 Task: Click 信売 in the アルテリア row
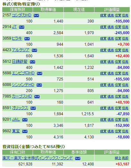pos(125,50)
